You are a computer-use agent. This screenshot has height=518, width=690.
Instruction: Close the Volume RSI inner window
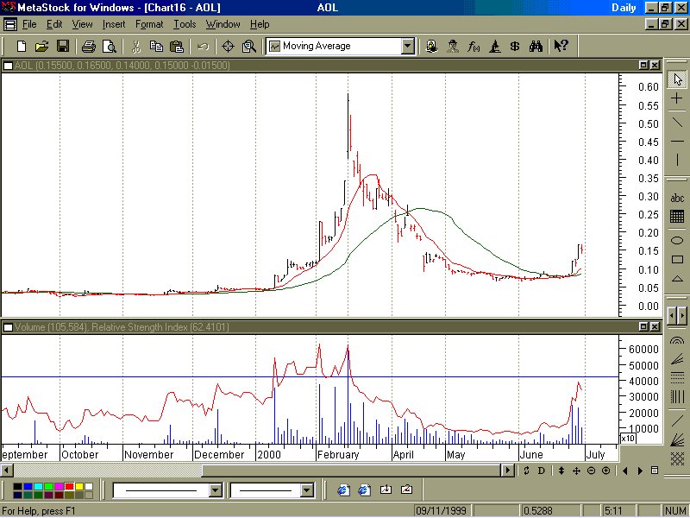click(x=655, y=327)
